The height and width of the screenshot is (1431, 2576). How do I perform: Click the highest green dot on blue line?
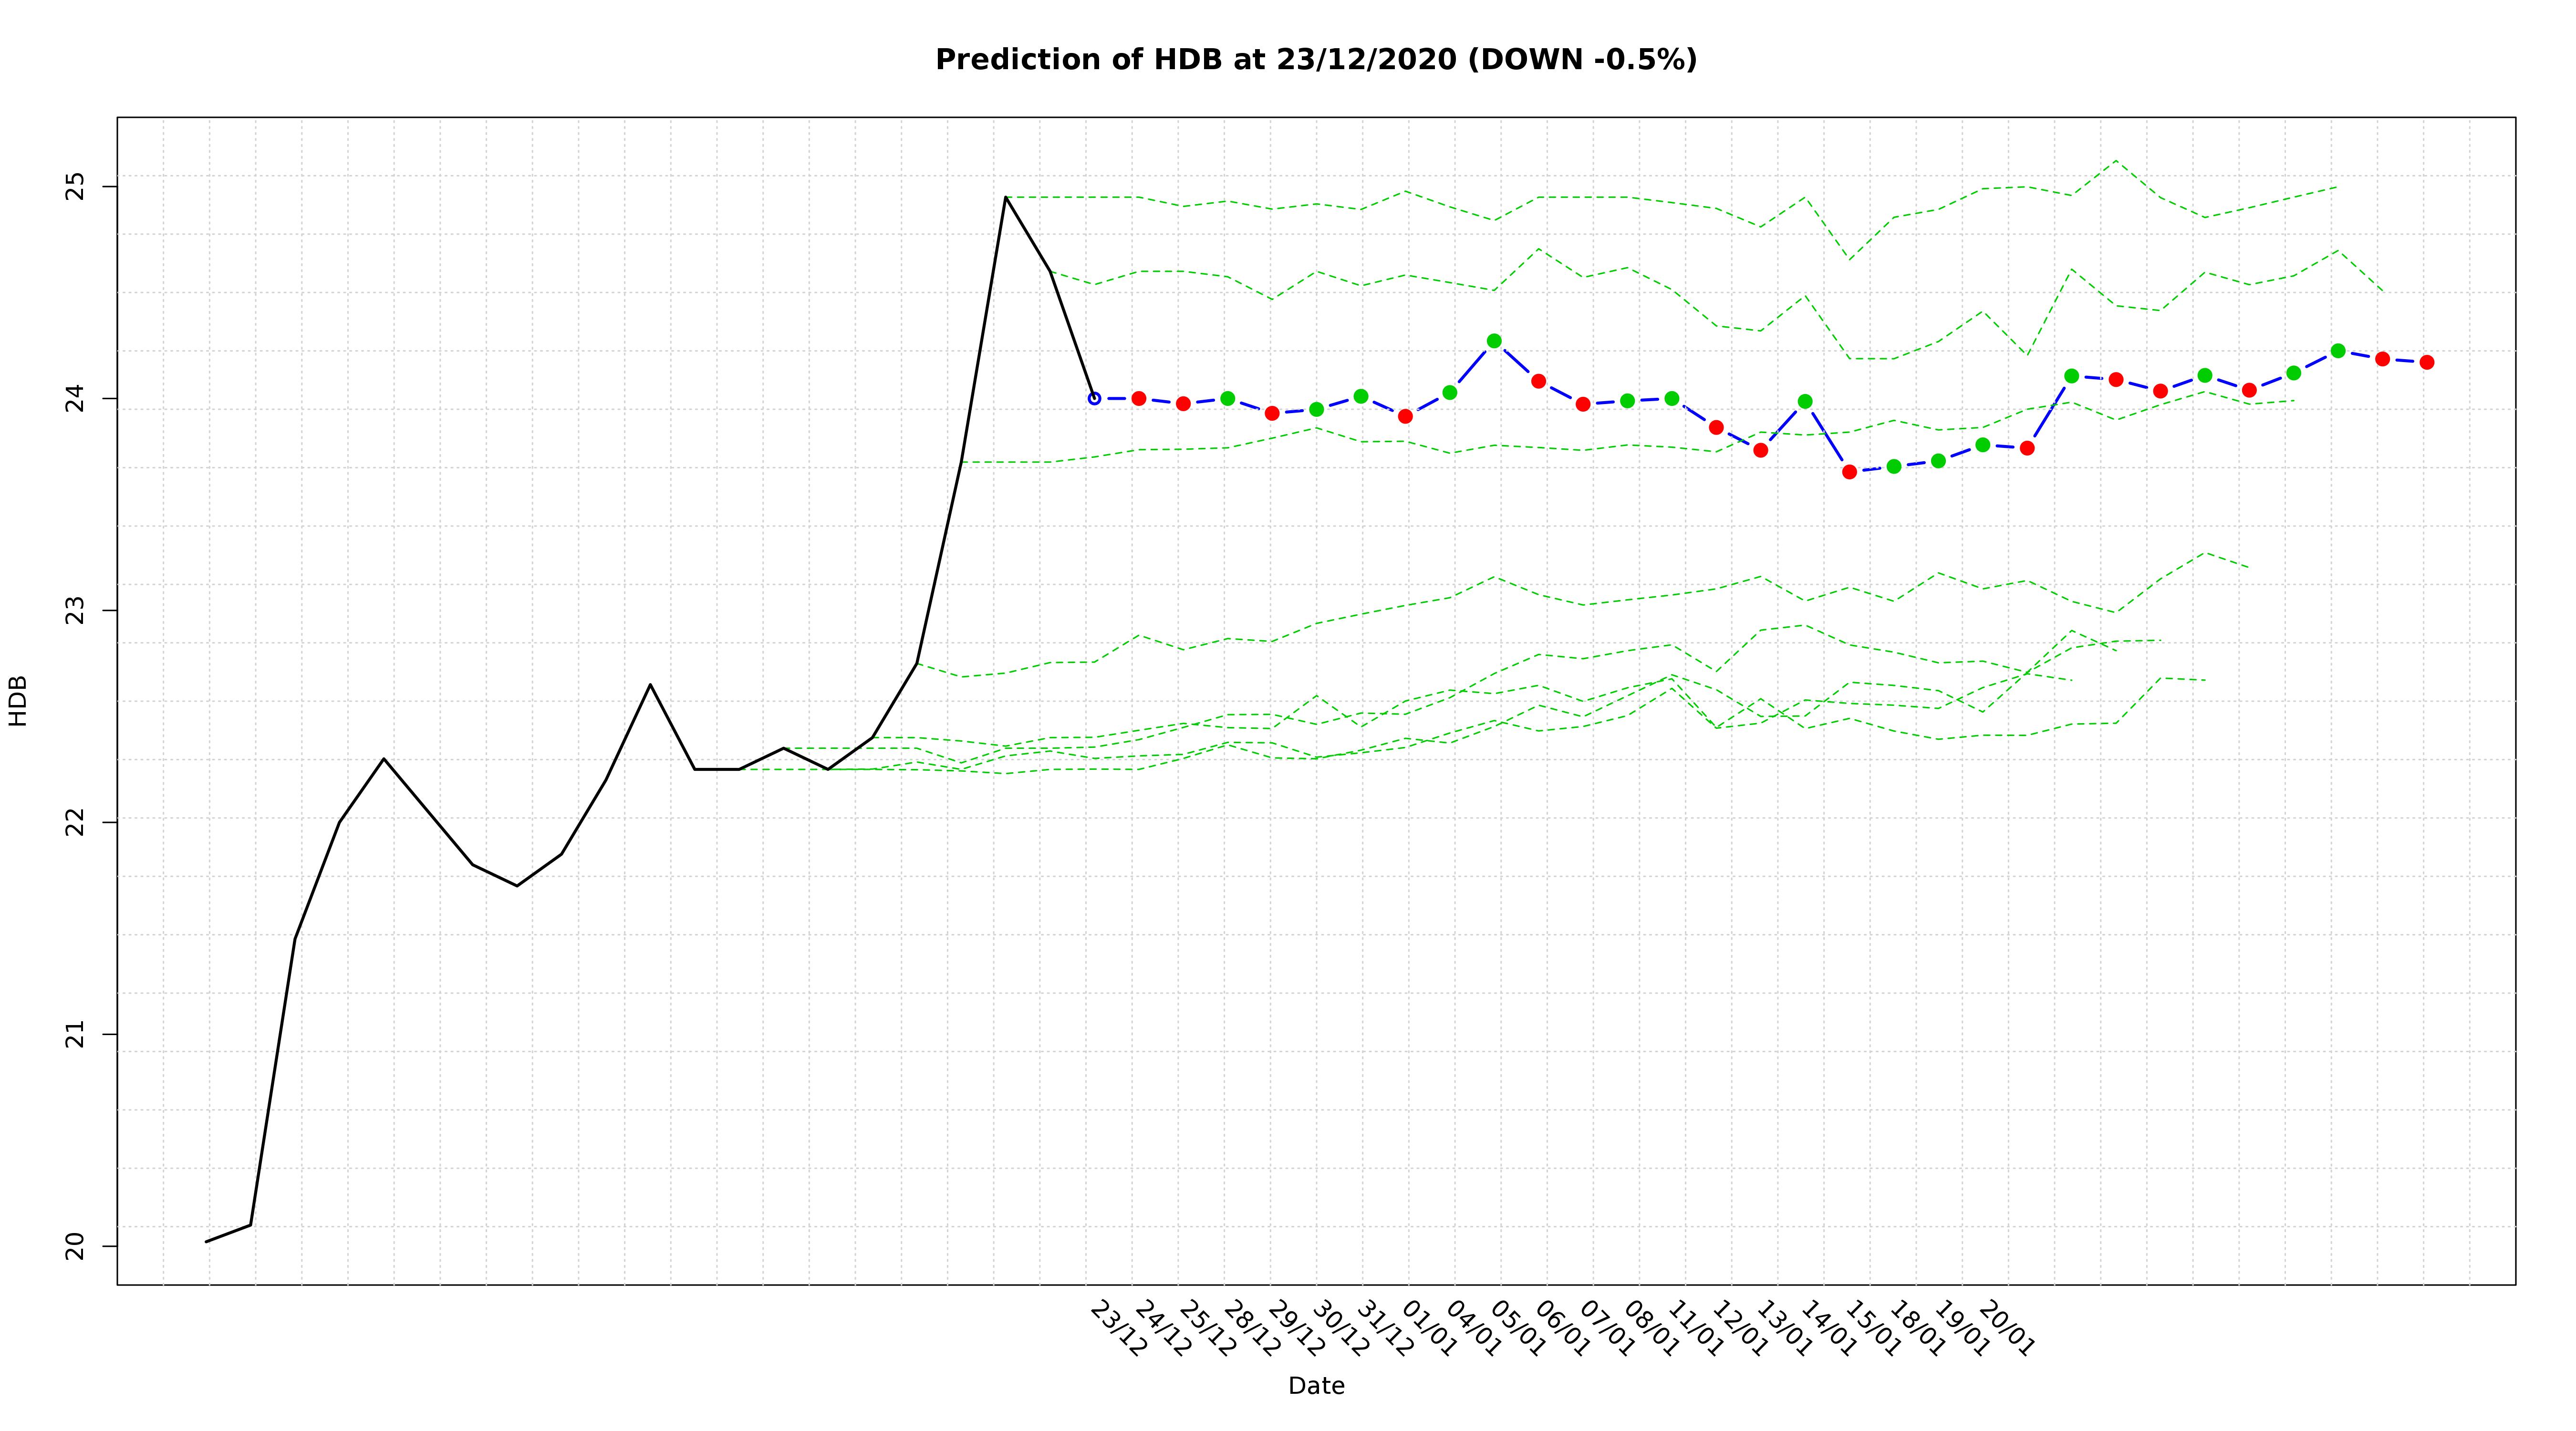point(1494,341)
